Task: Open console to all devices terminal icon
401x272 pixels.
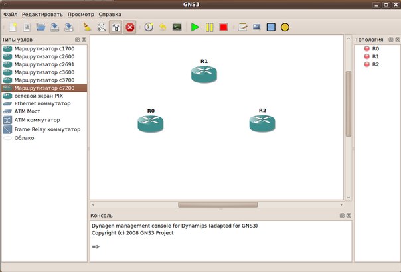Action: click(177, 27)
